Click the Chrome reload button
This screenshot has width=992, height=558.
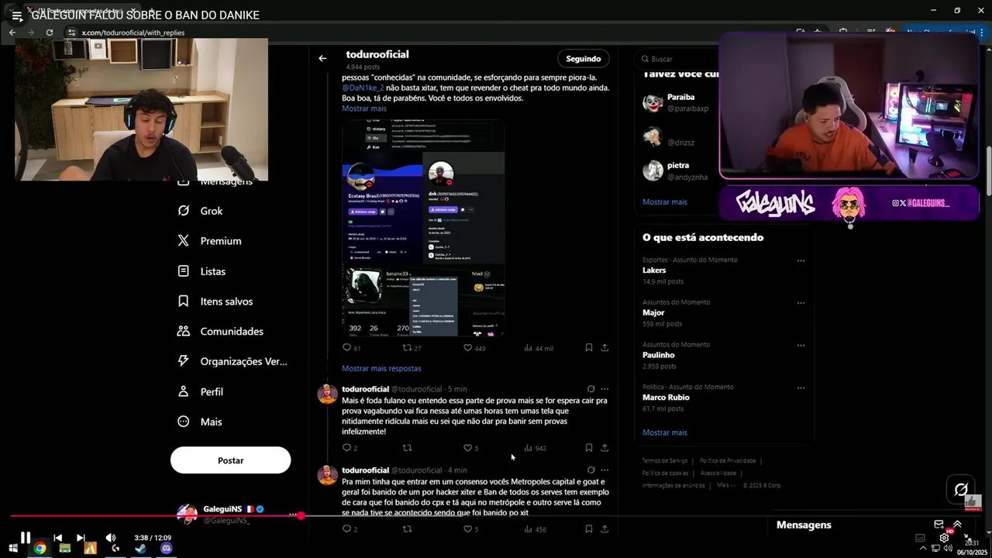click(x=50, y=33)
